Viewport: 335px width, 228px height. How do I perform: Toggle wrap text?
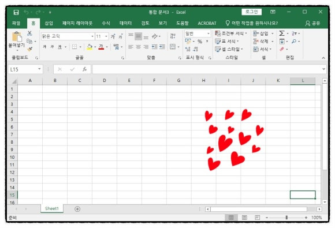tap(173, 36)
